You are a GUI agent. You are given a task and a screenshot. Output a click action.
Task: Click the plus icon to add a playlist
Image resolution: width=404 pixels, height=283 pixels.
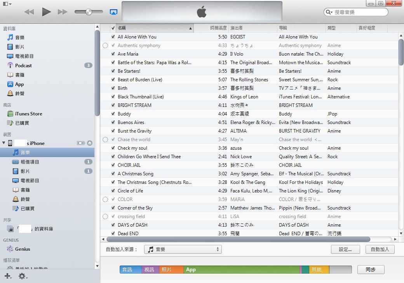click(x=8, y=276)
